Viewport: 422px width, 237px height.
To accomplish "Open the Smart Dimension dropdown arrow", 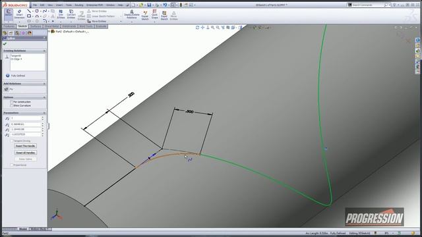I will [x=19, y=22].
